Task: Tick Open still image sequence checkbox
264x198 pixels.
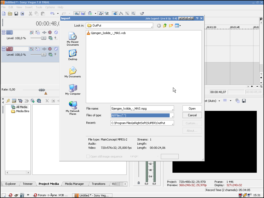Action: 88,156
